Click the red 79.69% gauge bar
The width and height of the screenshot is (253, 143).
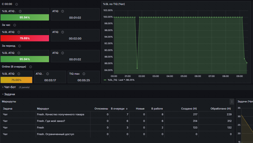click(25, 38)
